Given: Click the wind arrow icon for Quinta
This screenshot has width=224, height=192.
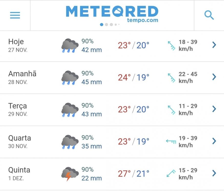Looking at the screenshot, I should coord(171,173).
